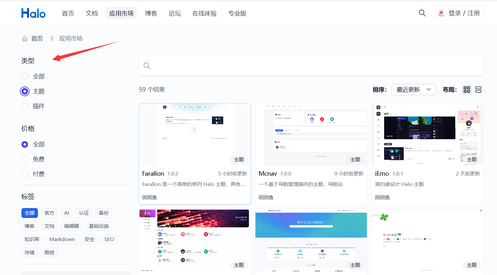Screen dimensions: 497x275
Task: Open 论坛 in the top navigation
Action: (175, 13)
